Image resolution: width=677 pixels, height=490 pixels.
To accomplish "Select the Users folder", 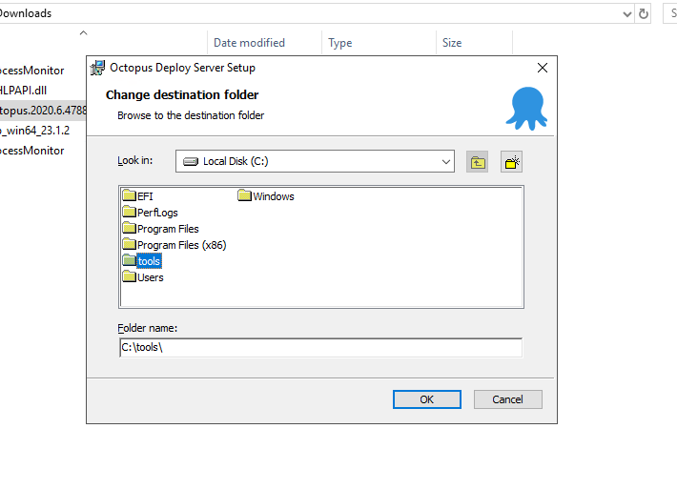I will click(x=150, y=277).
